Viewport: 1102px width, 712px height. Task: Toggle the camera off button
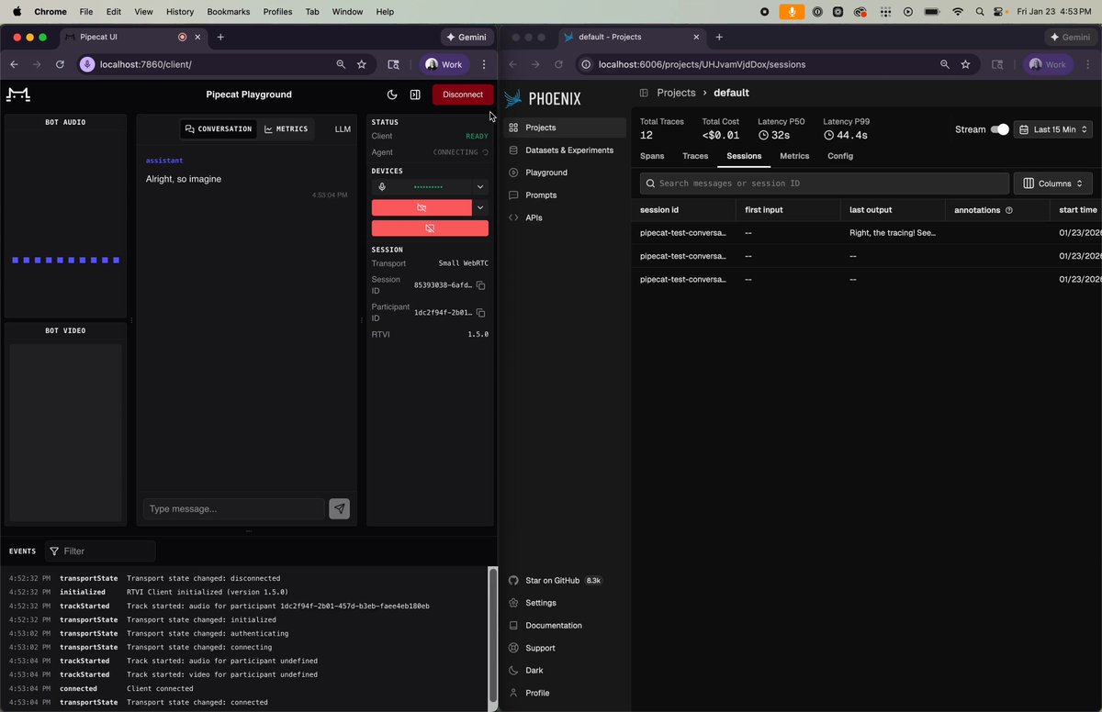click(x=422, y=207)
